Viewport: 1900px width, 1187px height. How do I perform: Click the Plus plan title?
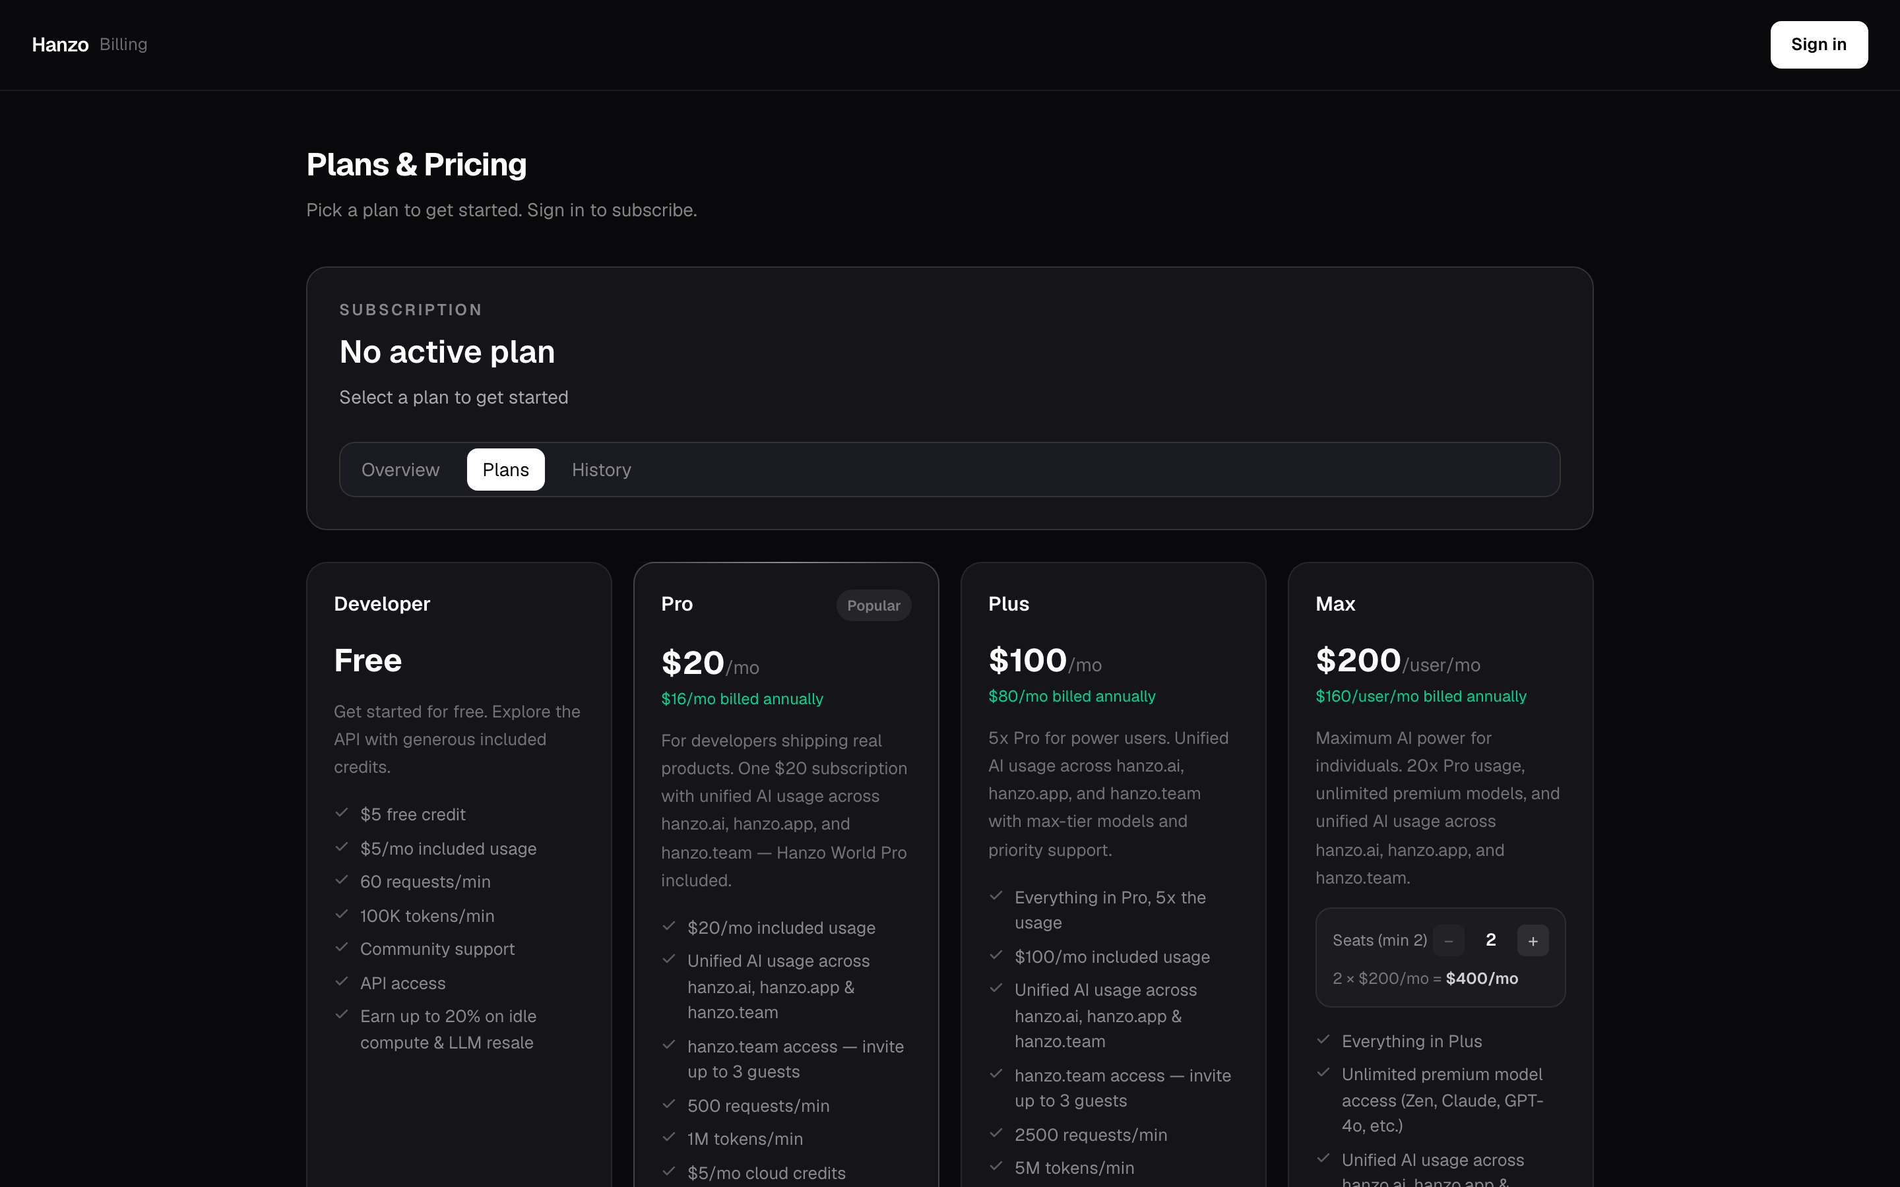[x=1009, y=603]
